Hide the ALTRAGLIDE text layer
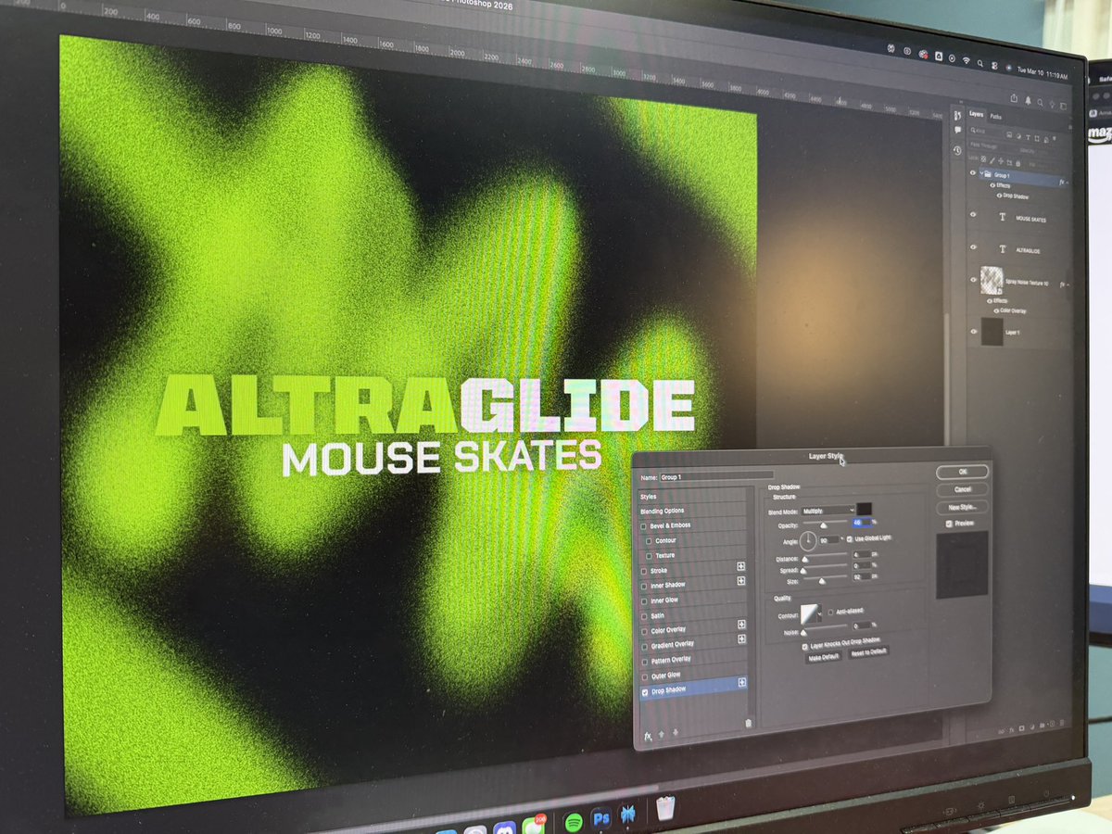This screenshot has height=834, width=1112. click(x=973, y=246)
